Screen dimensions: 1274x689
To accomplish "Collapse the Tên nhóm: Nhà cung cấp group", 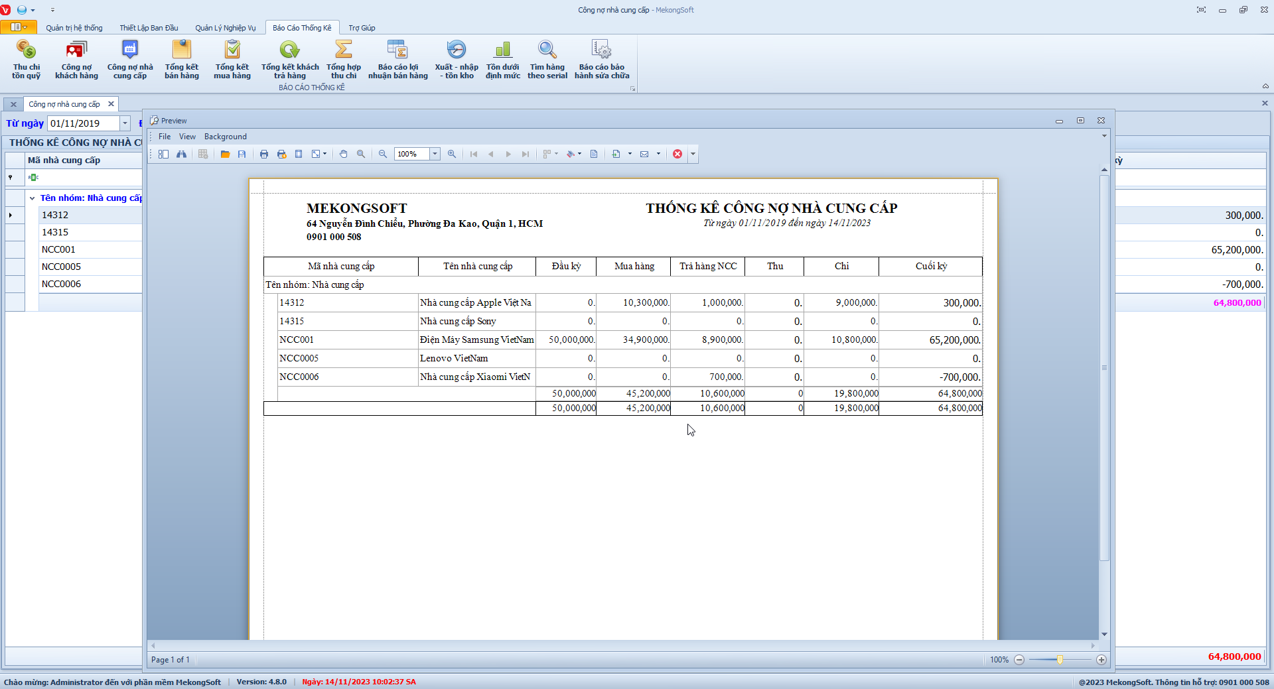I will (x=32, y=198).
